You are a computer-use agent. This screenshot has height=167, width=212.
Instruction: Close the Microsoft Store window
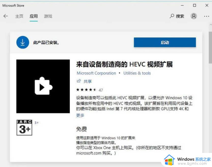coord(207,5)
